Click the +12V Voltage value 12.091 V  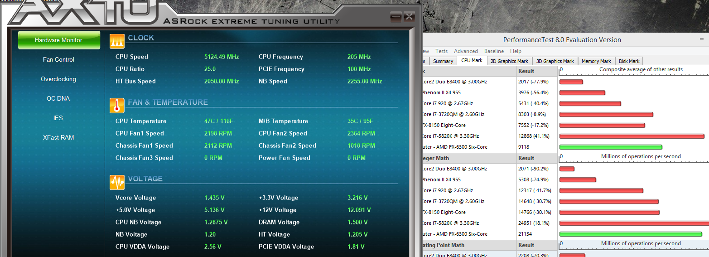(359, 210)
